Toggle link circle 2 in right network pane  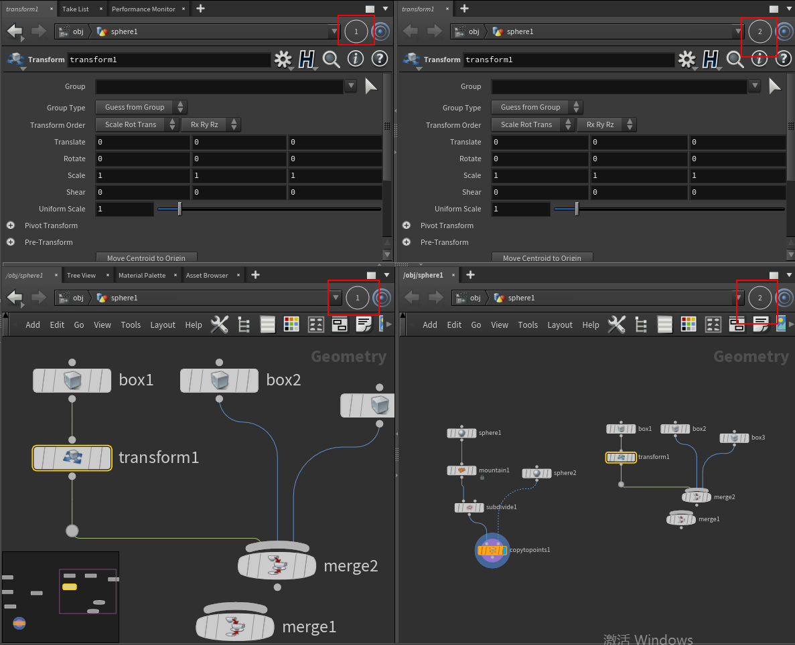click(760, 298)
